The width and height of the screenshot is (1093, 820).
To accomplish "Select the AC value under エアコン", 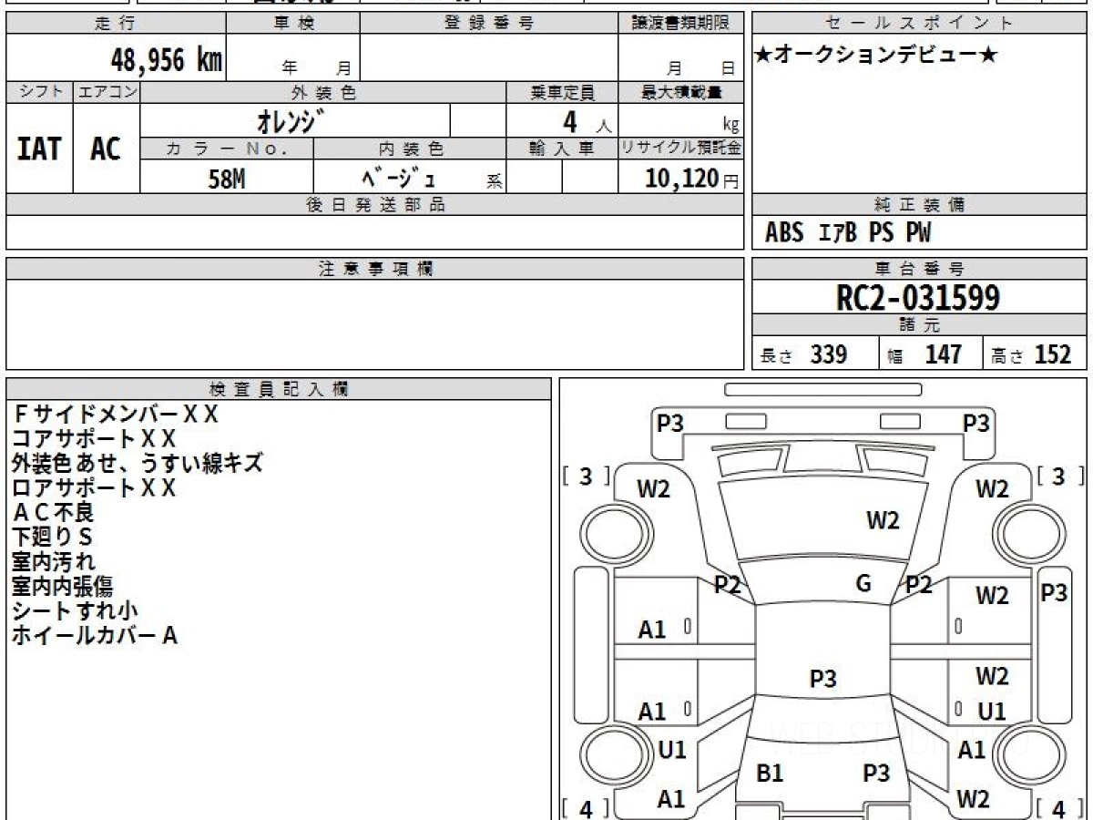I will pos(106,149).
